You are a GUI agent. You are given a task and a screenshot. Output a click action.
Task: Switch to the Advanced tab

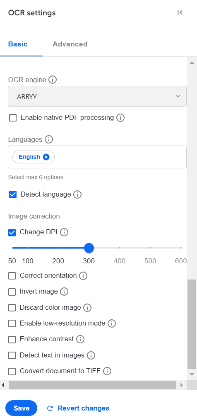[x=70, y=44]
